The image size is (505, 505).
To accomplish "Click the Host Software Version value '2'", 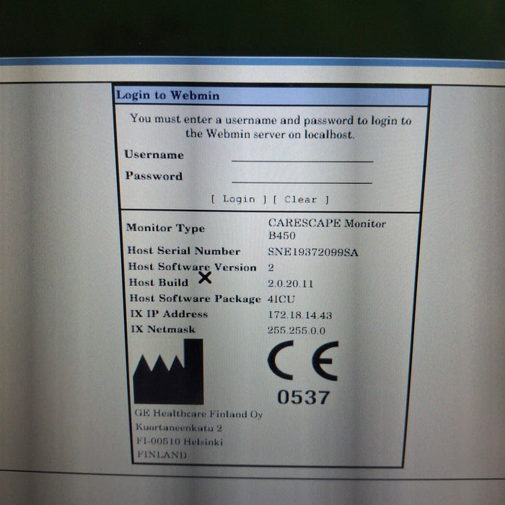I will point(271,268).
